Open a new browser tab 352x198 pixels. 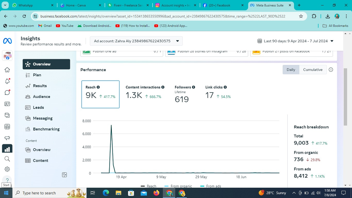(299, 5)
